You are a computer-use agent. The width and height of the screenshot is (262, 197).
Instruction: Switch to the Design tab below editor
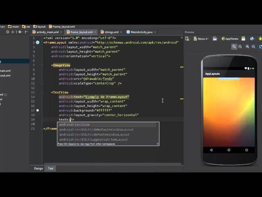tap(38, 168)
